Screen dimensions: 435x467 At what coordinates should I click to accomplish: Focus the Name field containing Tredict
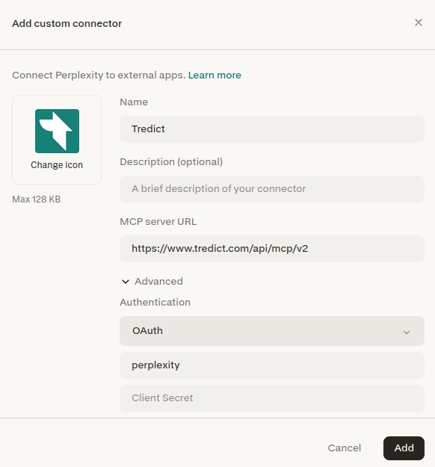tap(272, 129)
